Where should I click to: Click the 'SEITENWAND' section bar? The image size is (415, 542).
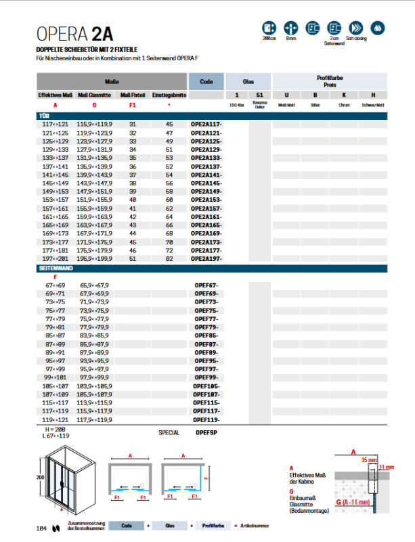(x=212, y=268)
